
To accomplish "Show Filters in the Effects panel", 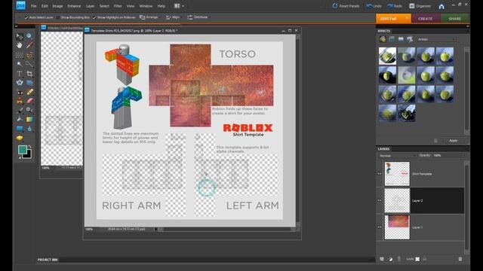I will [x=383, y=39].
